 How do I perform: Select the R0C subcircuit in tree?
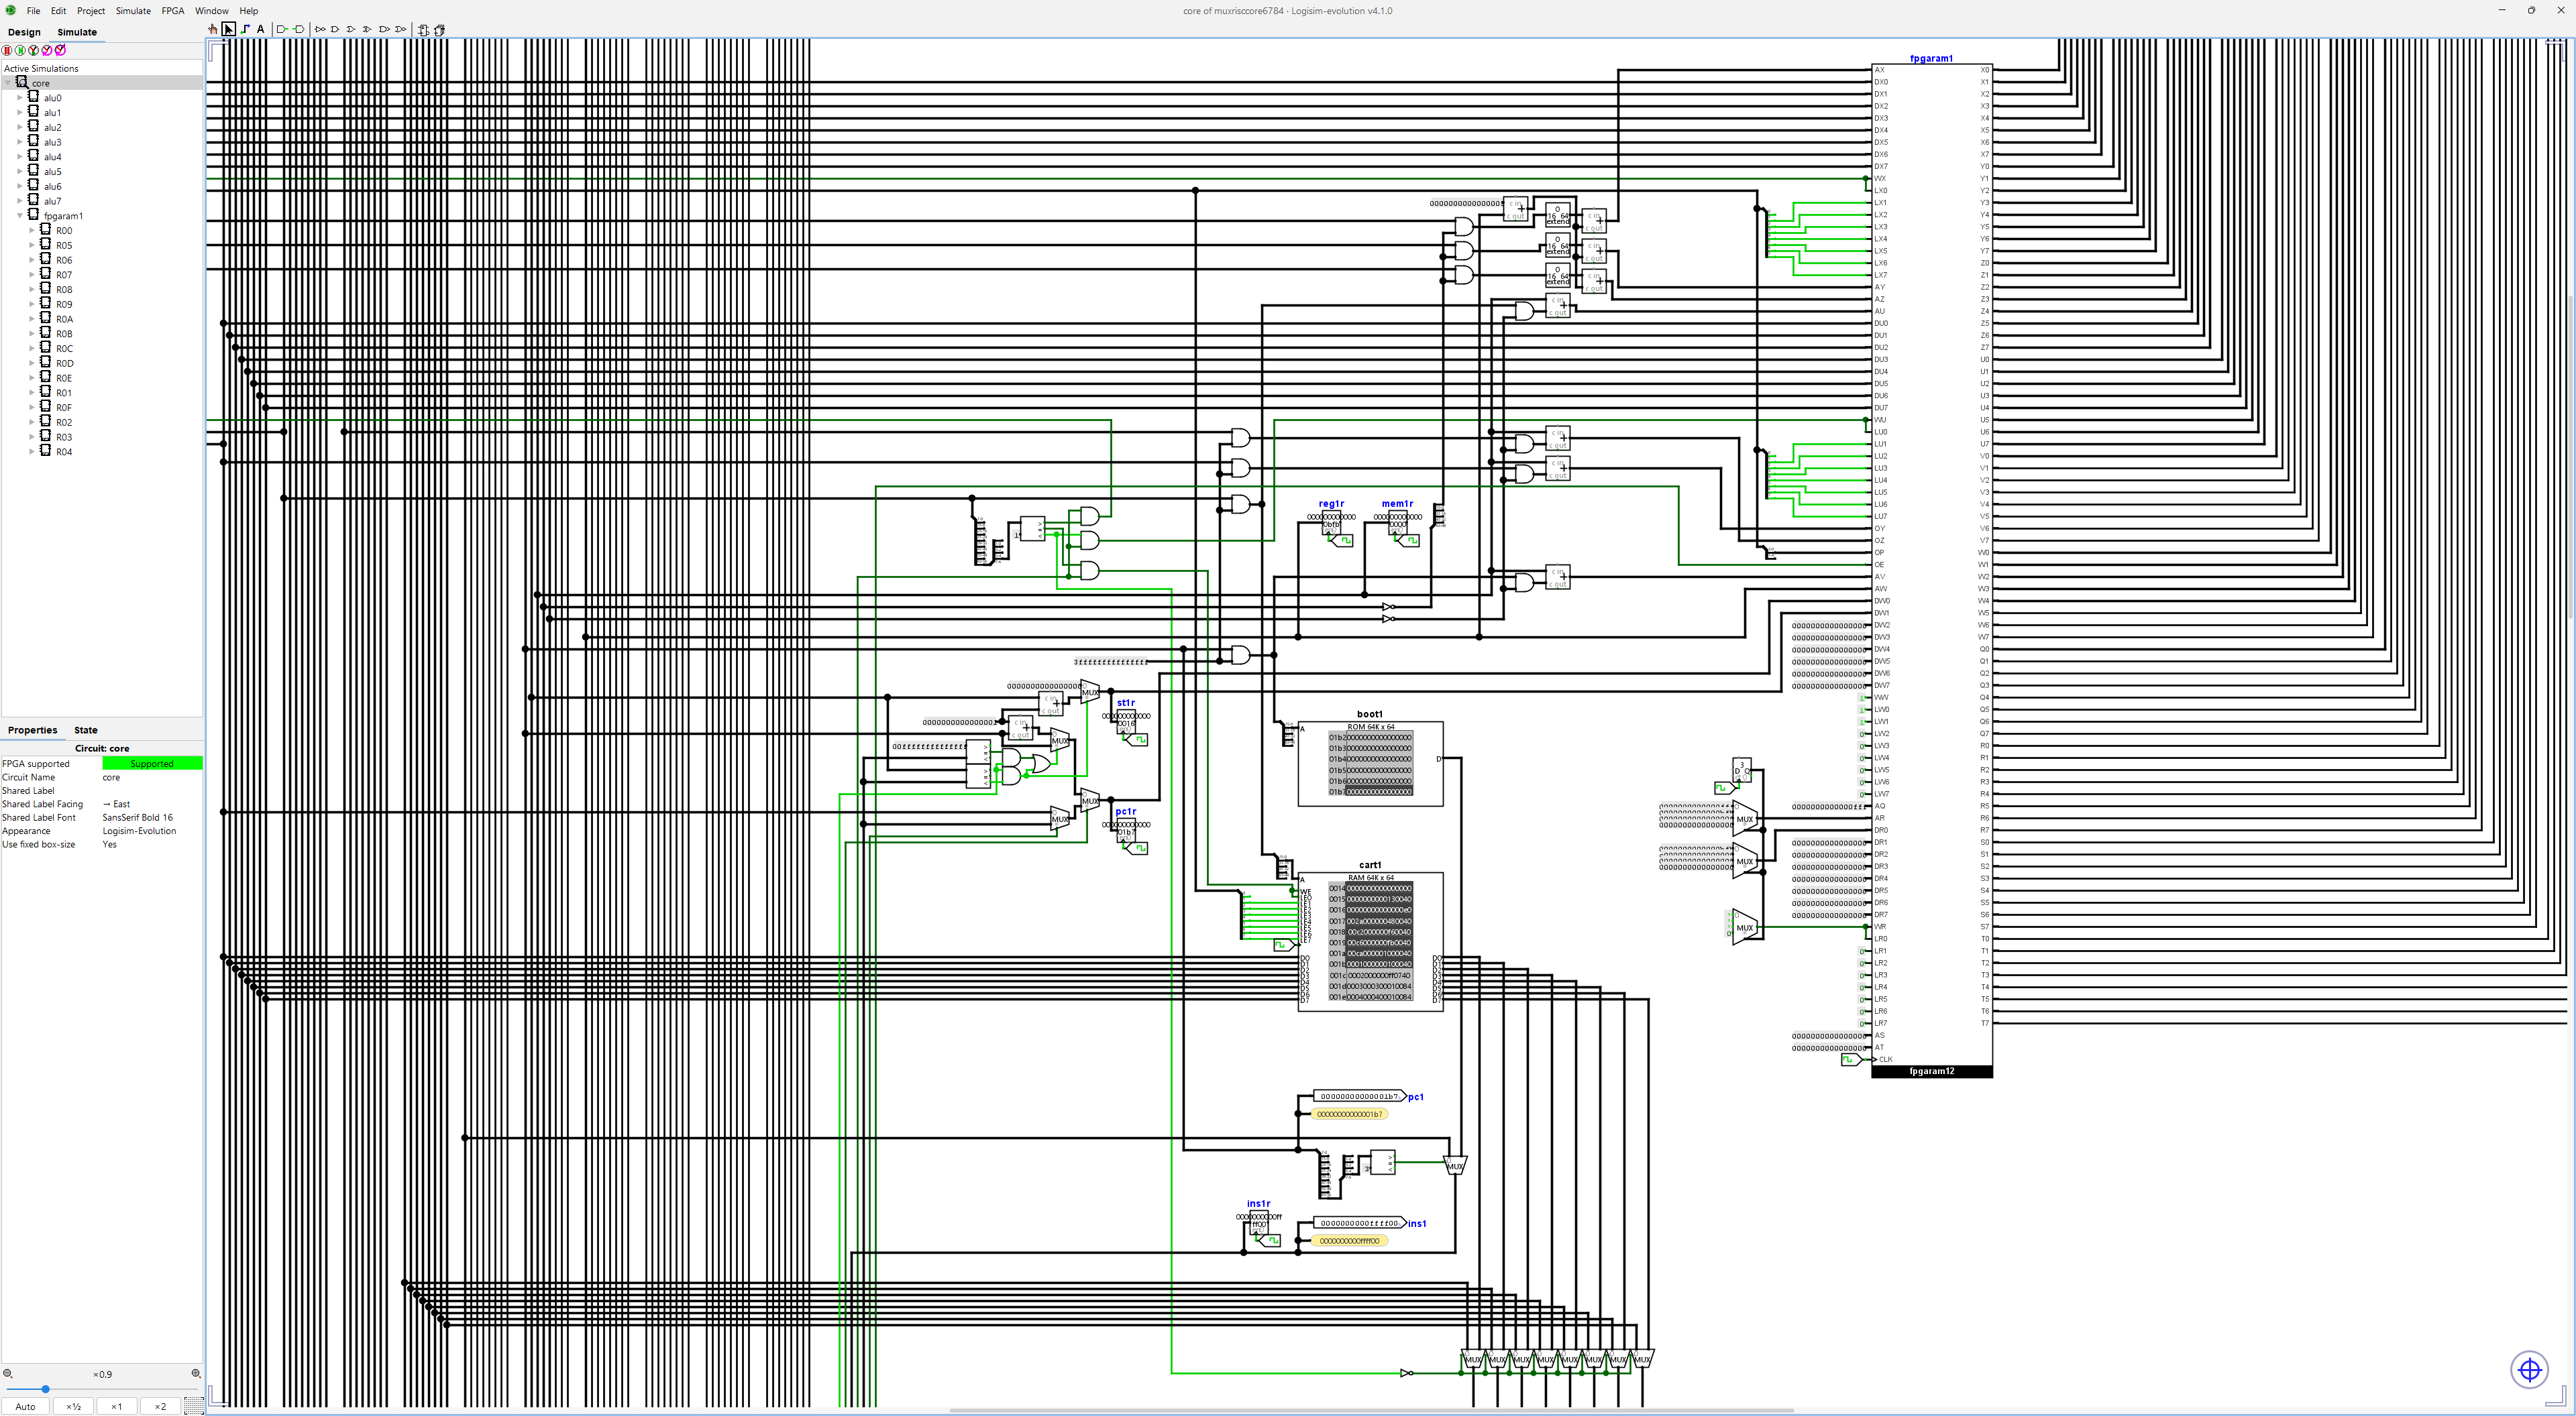pyautogui.click(x=64, y=349)
